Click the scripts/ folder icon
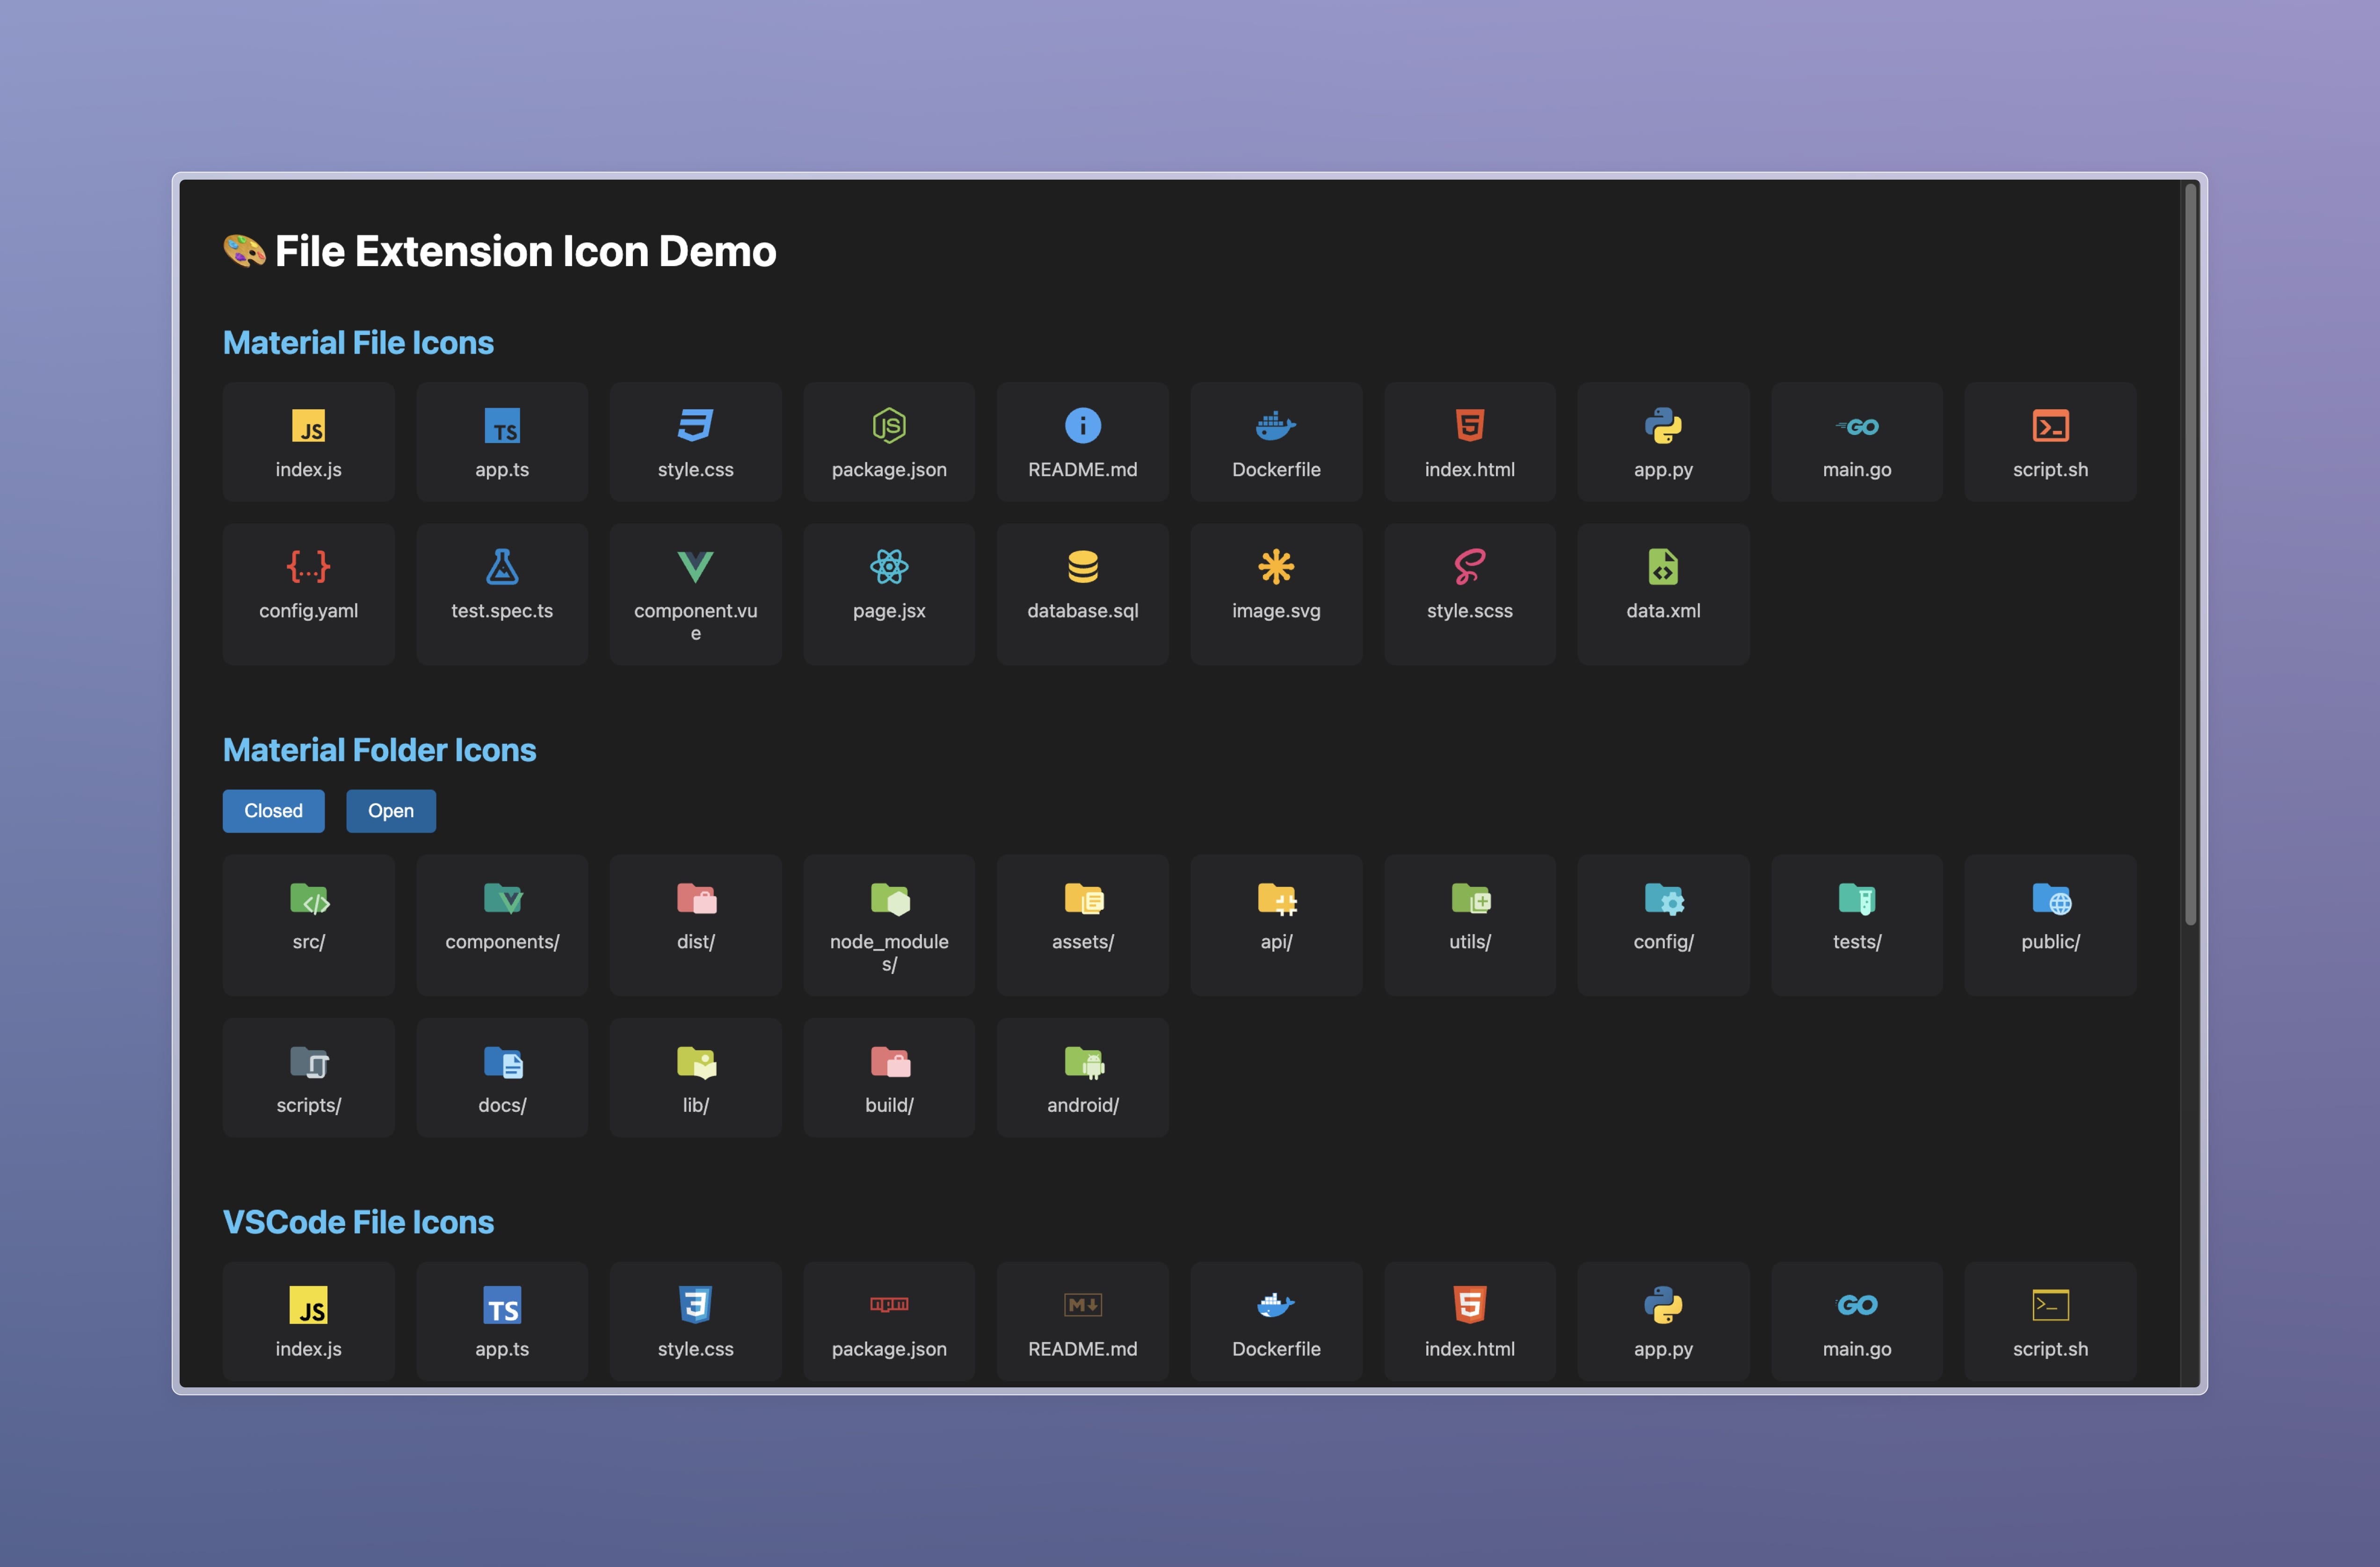2380x1567 pixels. (x=309, y=1062)
